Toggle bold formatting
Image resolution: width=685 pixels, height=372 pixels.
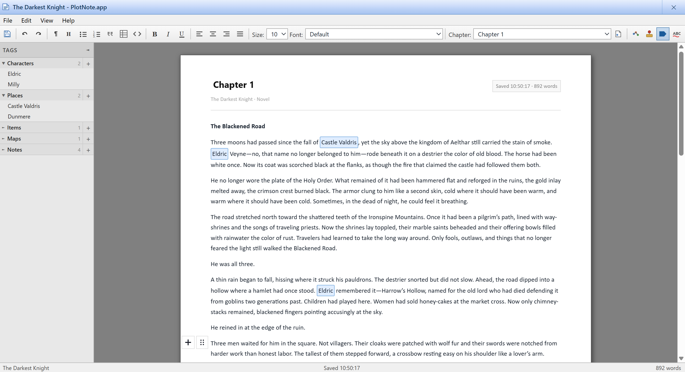click(155, 34)
